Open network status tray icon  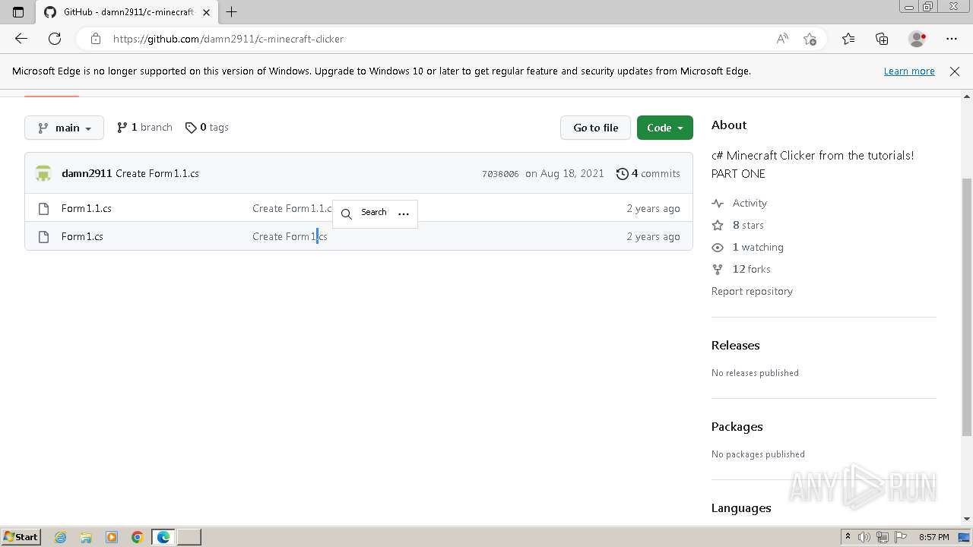coord(883,537)
